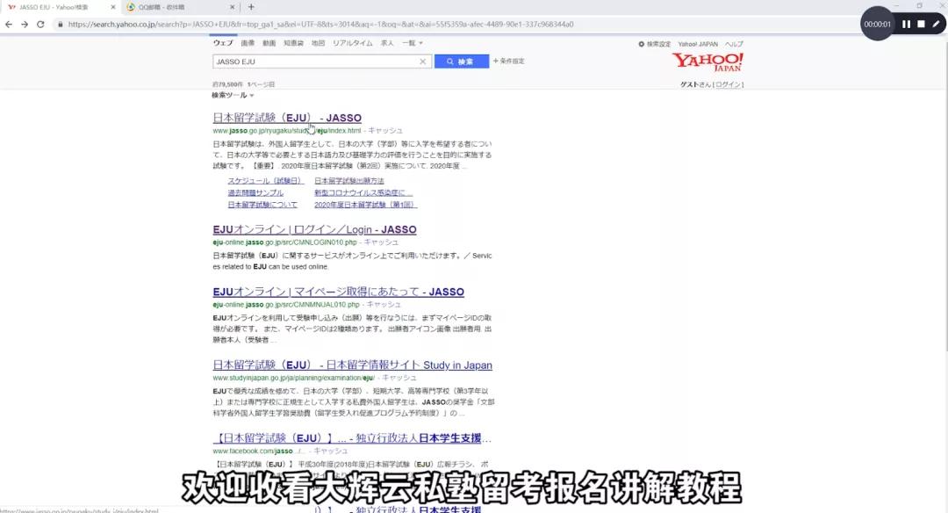This screenshot has height=513, width=948.
Task: Switch to 動画 video search
Action: (x=269, y=43)
